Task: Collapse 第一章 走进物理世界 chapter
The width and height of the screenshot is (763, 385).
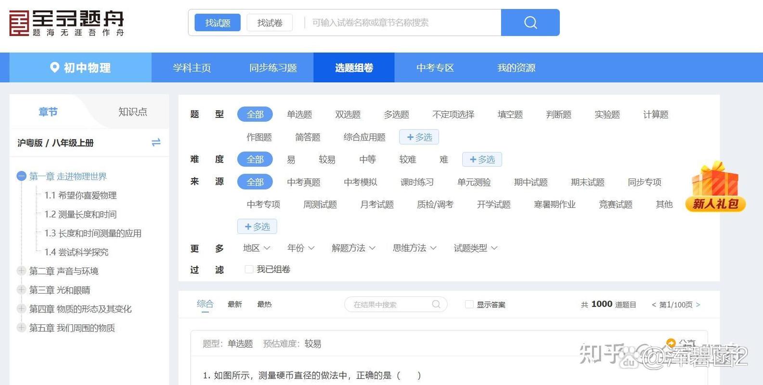Action: click(x=21, y=176)
